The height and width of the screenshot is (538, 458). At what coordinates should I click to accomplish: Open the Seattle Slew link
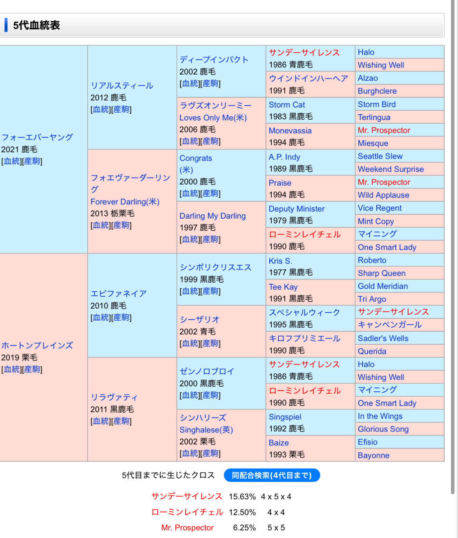pos(380,156)
